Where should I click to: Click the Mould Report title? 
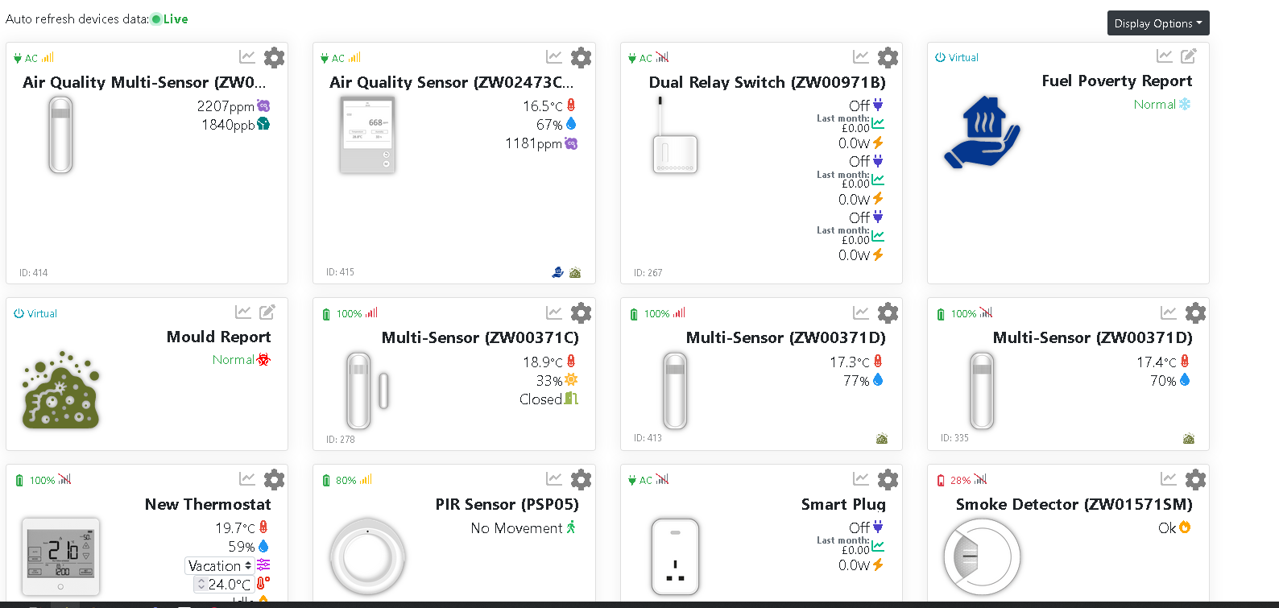coord(218,337)
